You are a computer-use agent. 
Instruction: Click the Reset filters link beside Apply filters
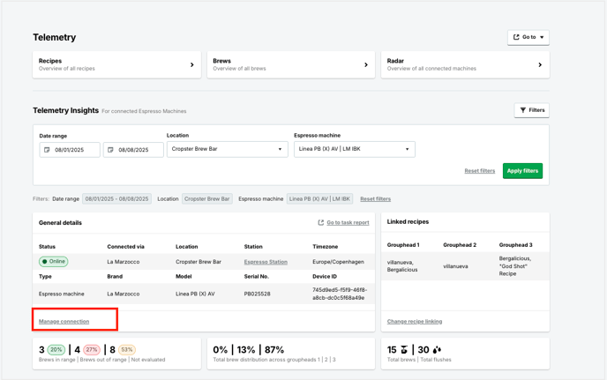[480, 171]
